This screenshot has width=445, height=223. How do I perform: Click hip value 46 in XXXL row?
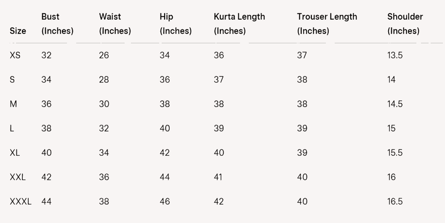165,202
